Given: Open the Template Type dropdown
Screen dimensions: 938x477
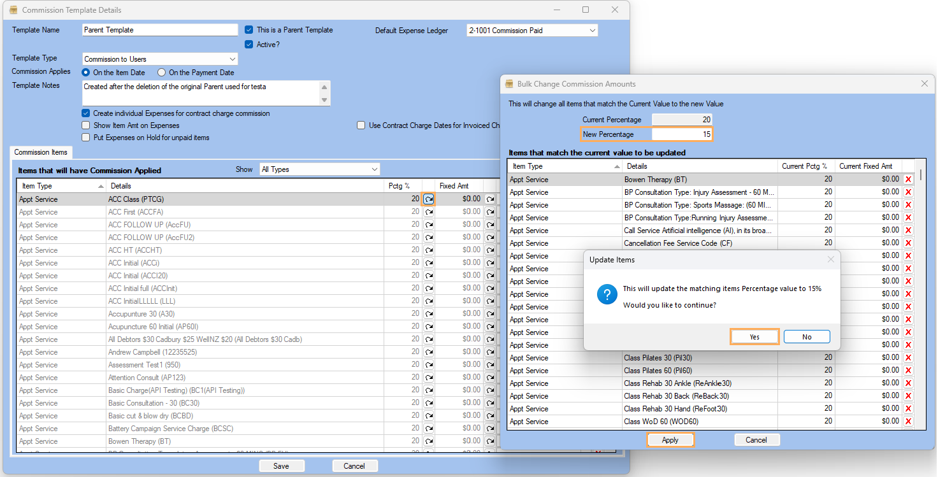Looking at the screenshot, I should tap(160, 59).
